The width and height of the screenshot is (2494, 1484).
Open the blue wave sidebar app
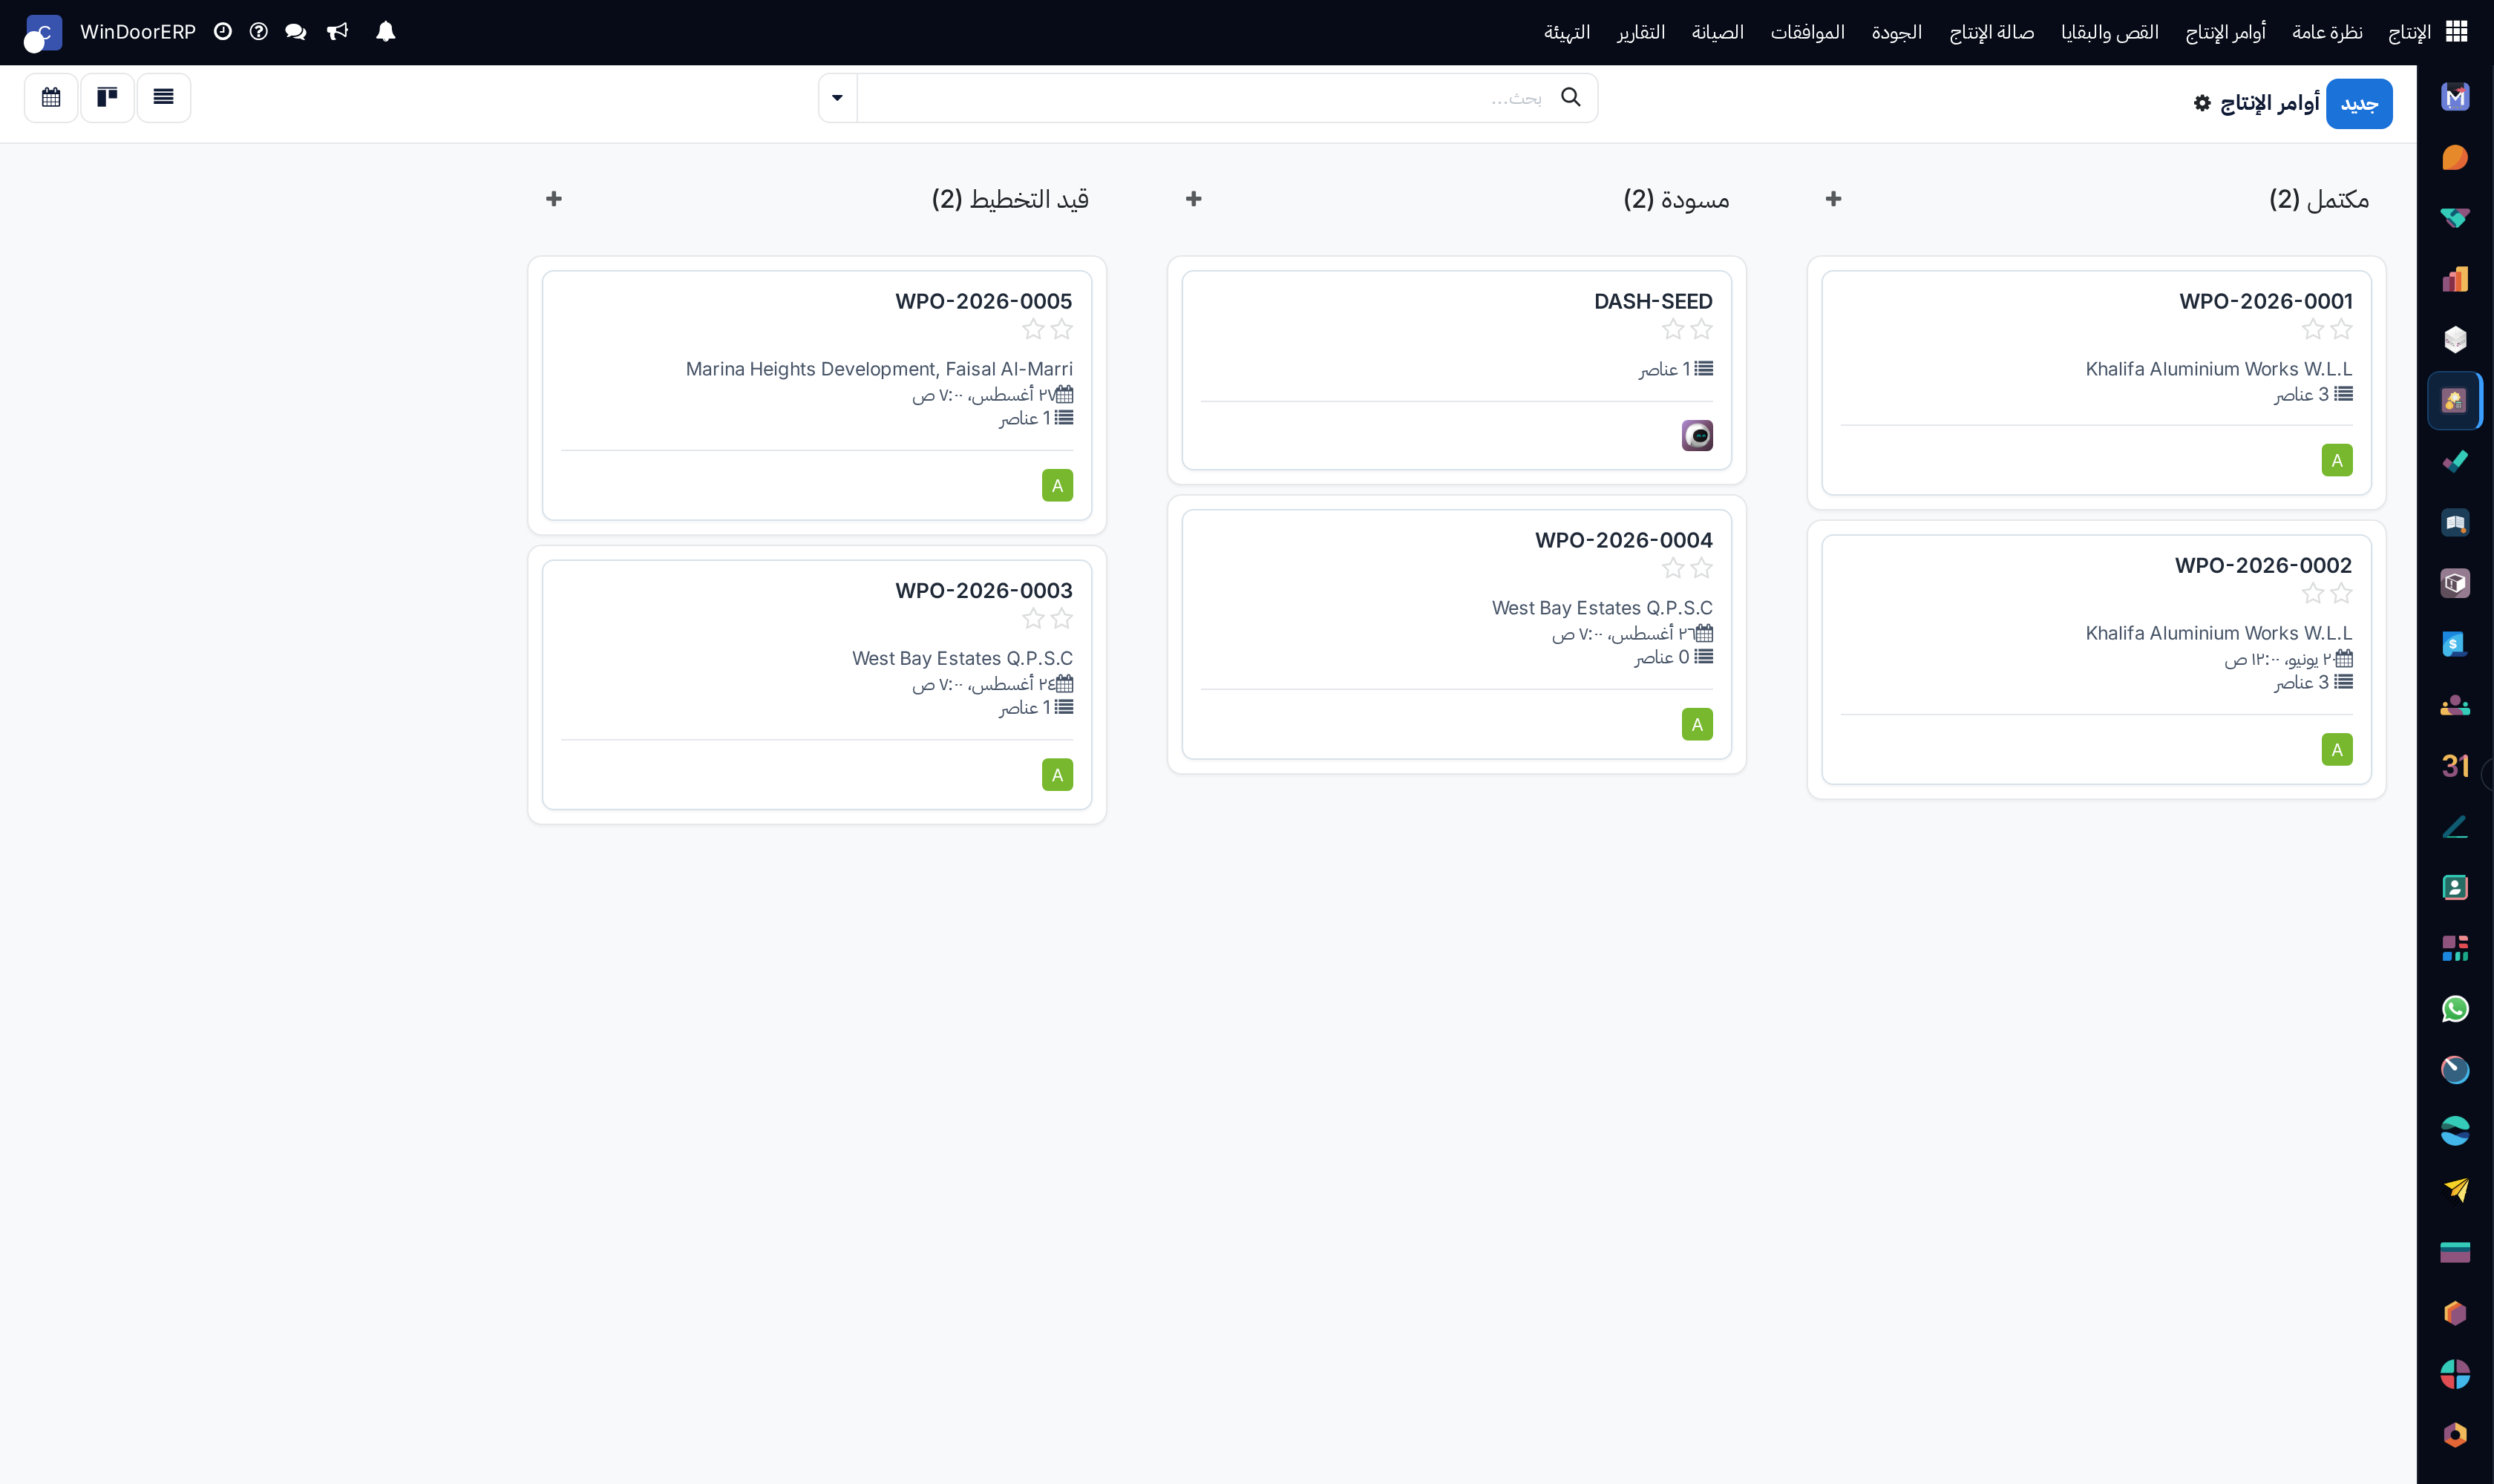click(2455, 1131)
